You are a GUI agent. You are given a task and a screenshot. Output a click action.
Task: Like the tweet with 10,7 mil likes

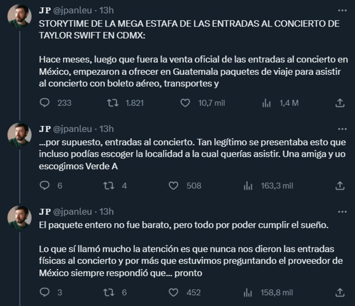pyautogui.click(x=185, y=103)
